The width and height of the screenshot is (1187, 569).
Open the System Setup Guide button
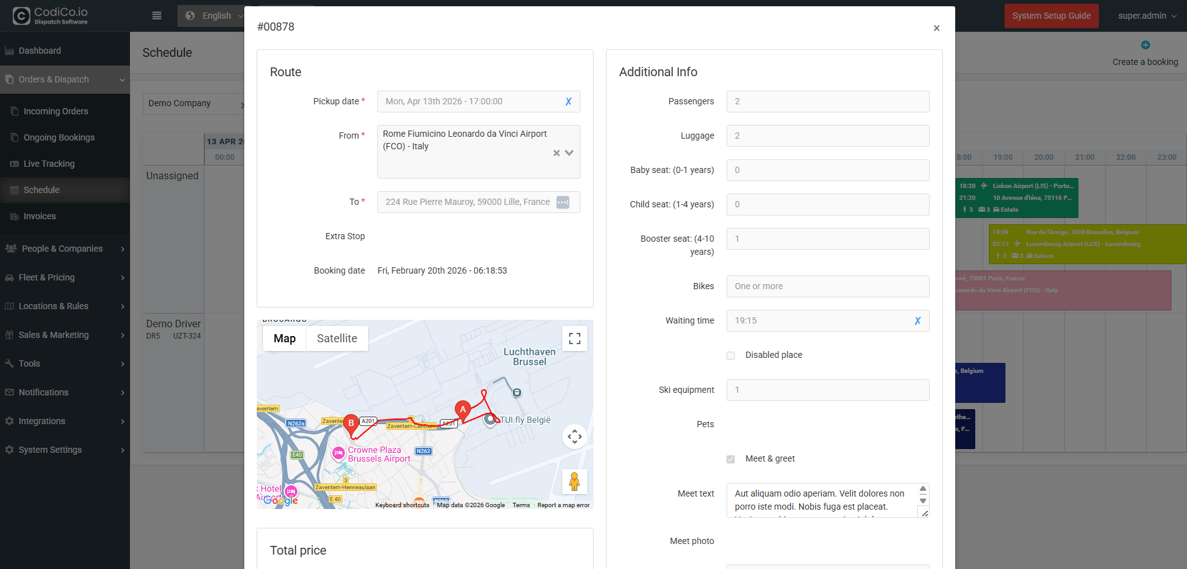click(x=1051, y=16)
